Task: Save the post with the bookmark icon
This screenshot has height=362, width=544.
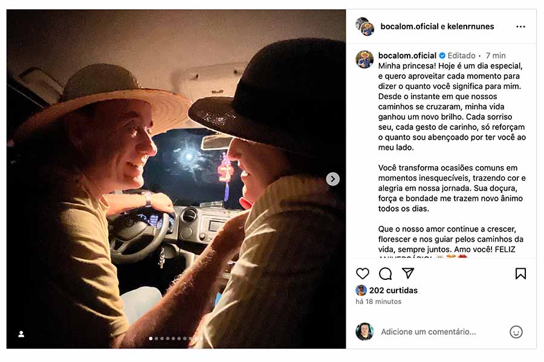Action: pyautogui.click(x=520, y=273)
